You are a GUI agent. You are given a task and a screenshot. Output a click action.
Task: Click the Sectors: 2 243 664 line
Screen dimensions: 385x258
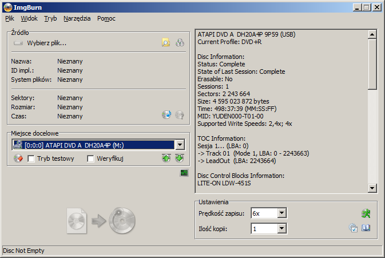point(224,94)
